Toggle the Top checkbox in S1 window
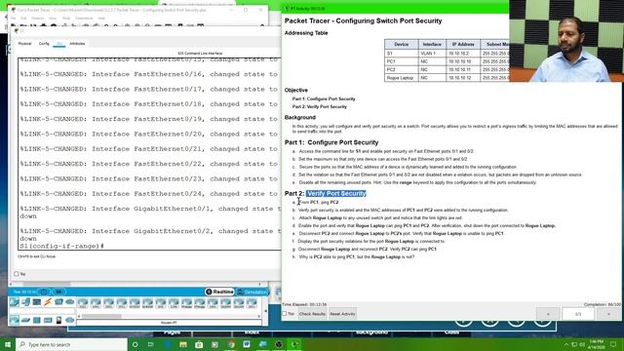Image resolution: width=624 pixels, height=351 pixels. tap(17, 274)
